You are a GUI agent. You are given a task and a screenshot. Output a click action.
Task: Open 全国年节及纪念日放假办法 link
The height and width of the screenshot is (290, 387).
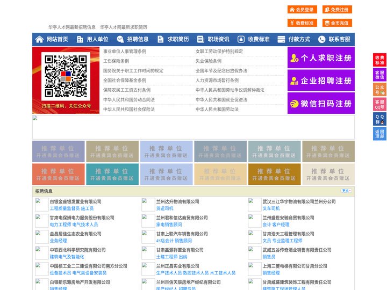pyautogui.click(x=221, y=70)
